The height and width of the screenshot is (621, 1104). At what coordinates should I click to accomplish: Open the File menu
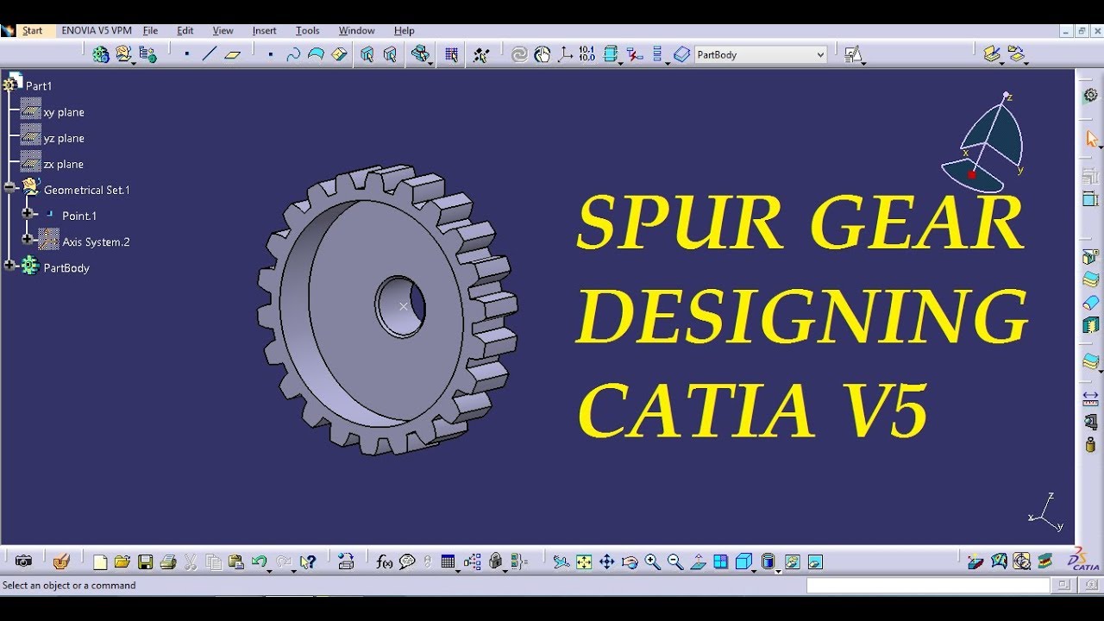[x=150, y=30]
